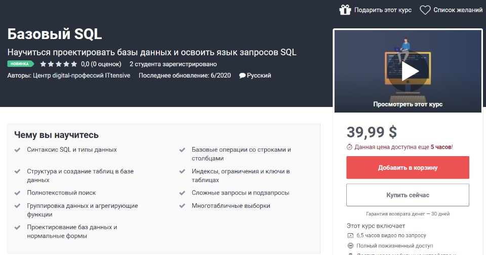The image size is (486, 255).
Task: Click the five-star rating icons
Action: click(x=58, y=64)
